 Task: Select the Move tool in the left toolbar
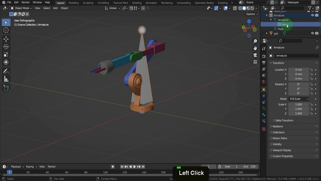6,39
